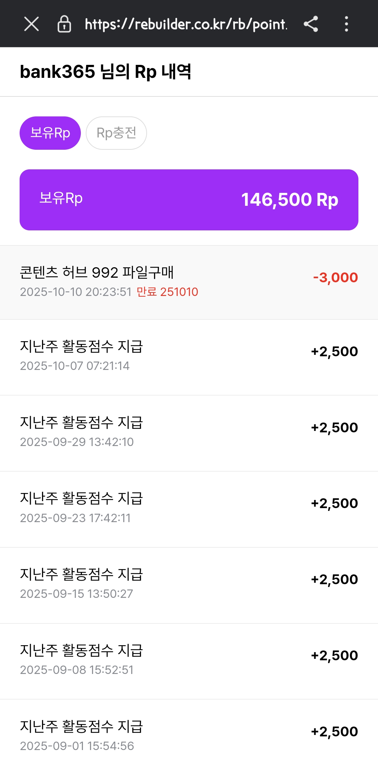
Task: Open the 콘텐츠 허브 992 파일구매 entry
Action: pos(97,272)
